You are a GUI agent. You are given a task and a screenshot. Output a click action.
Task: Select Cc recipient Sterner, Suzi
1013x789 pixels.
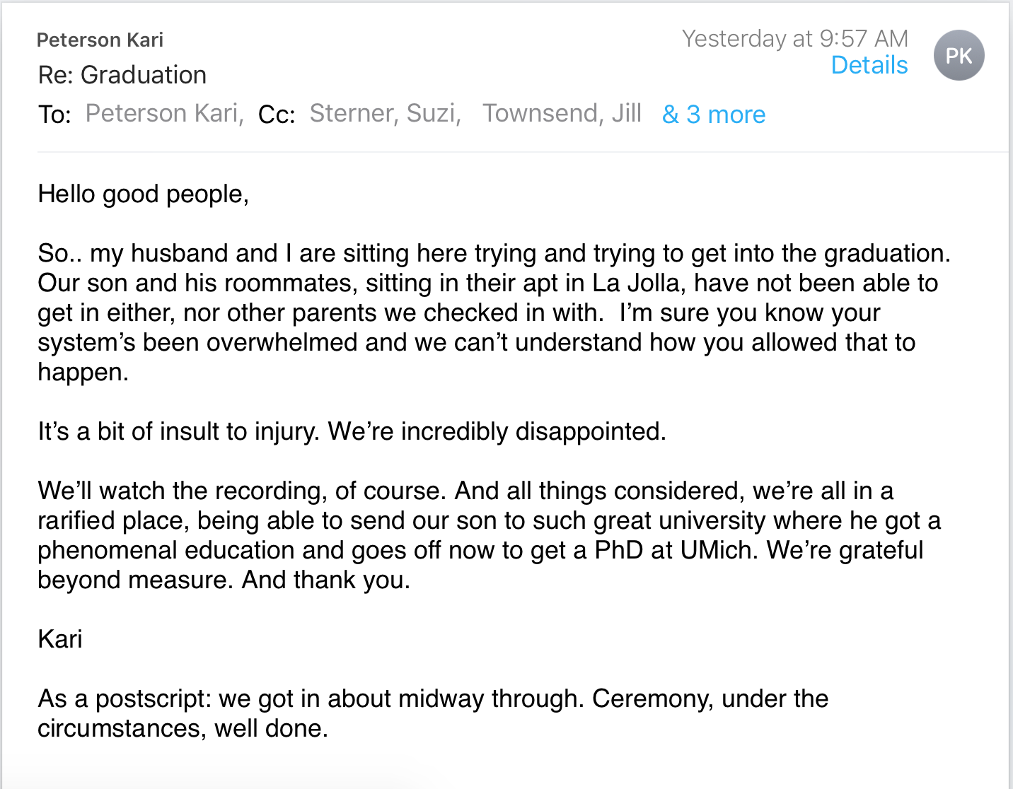(x=385, y=114)
